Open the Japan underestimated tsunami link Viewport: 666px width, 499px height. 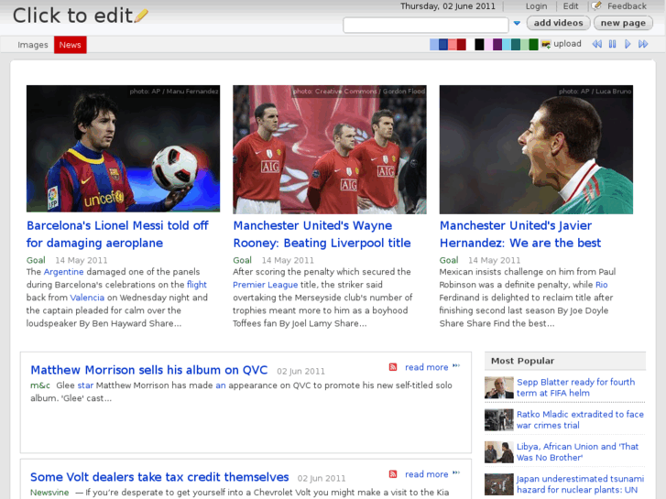[580, 484]
